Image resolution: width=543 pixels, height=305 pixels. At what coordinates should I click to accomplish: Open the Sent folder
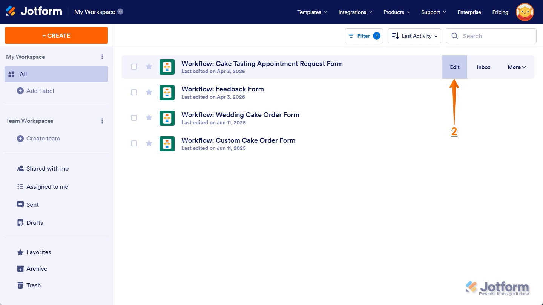point(32,204)
